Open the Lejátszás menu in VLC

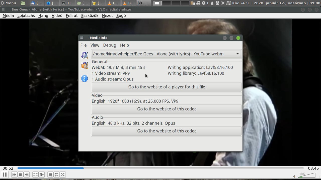tap(26, 15)
